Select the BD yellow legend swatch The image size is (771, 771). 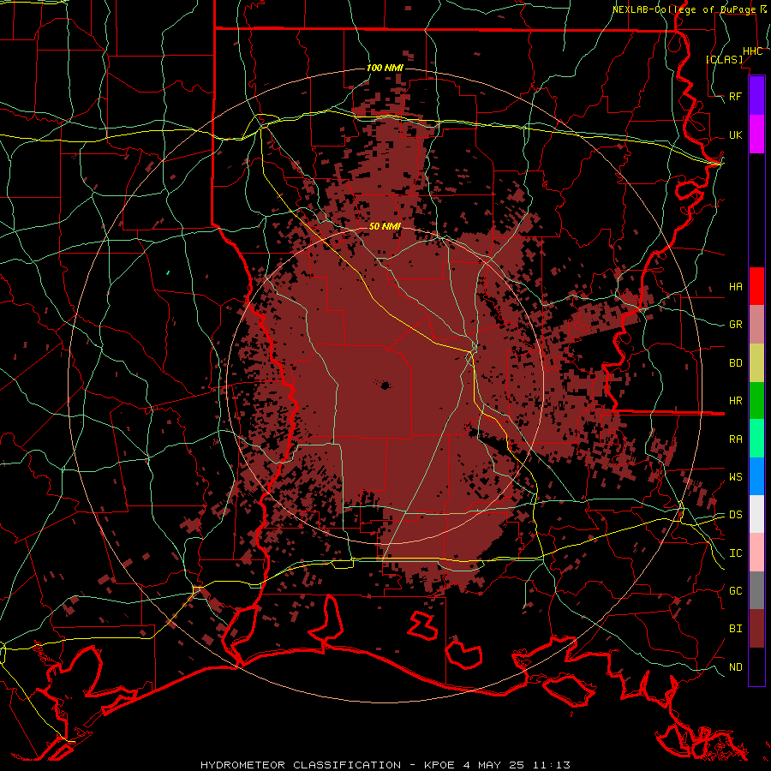(756, 363)
